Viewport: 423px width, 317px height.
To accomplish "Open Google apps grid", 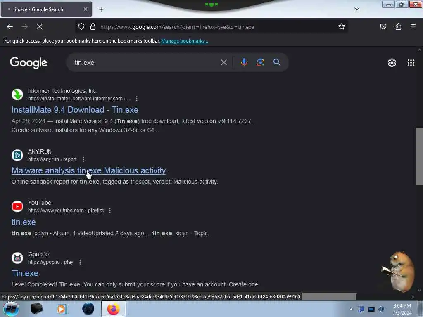I will pos(411,63).
